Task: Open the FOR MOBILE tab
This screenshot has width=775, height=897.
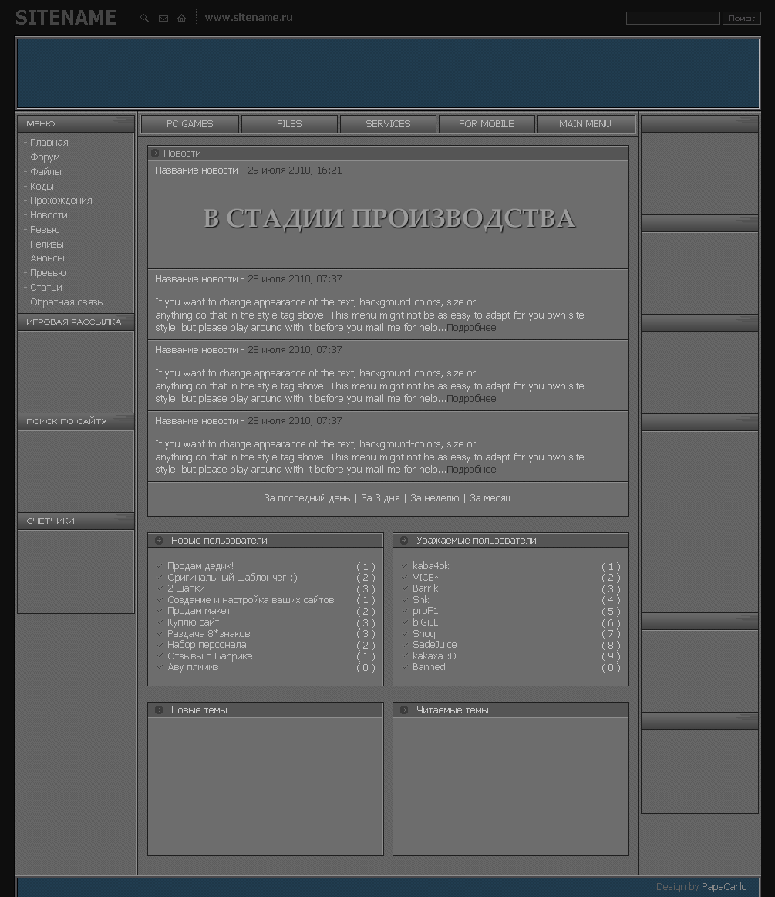Action: tap(487, 123)
